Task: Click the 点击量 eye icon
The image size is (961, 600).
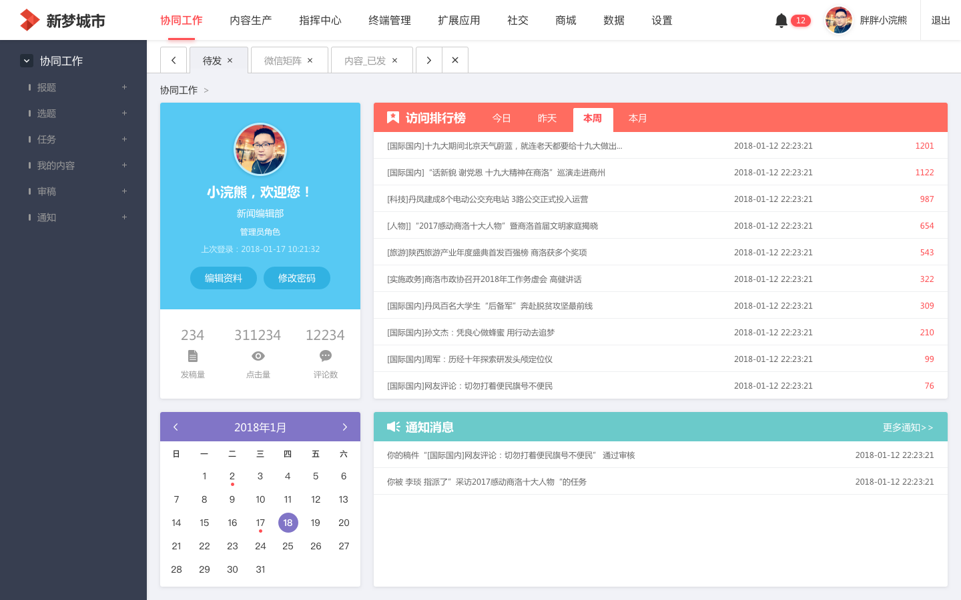Action: 258,356
